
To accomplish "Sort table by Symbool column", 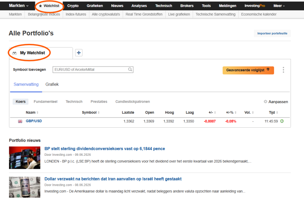I will pyautogui.click(x=90, y=112).
